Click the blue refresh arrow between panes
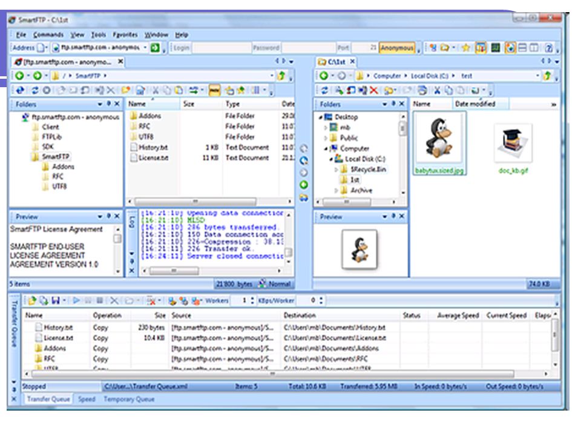The image size is (581, 436). point(304,160)
